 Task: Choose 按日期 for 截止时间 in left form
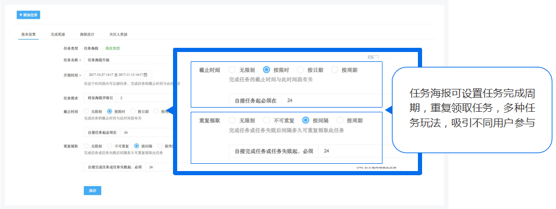click(x=133, y=111)
